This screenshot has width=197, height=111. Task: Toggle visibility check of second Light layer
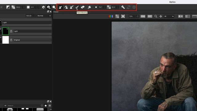pyautogui.click(x=1, y=29)
